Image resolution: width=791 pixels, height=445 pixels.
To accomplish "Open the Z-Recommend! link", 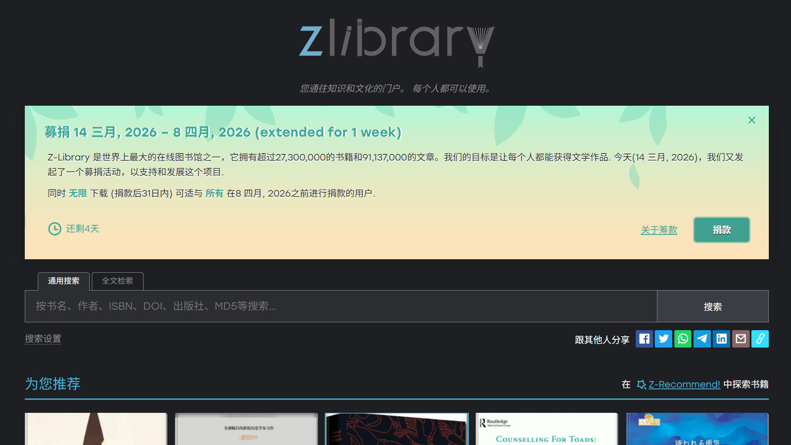I will pos(684,385).
